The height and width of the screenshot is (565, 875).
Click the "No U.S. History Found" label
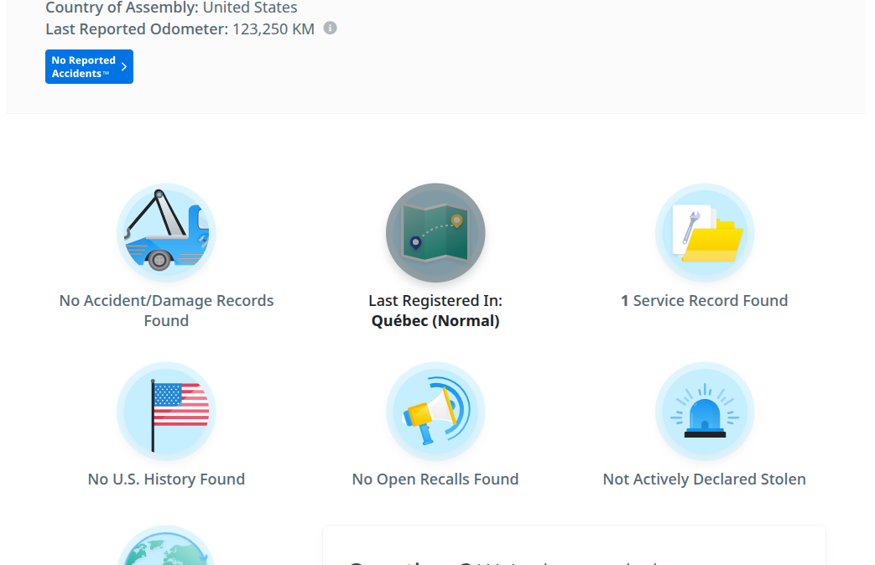166,479
